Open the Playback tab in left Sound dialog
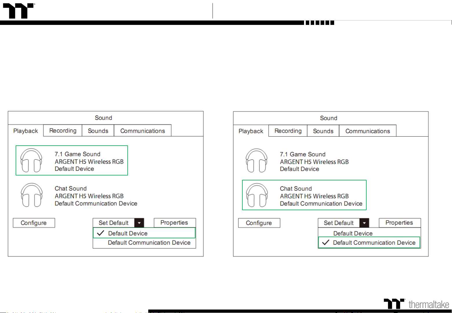Screen dimensions: 452x313 pyautogui.click(x=26, y=131)
